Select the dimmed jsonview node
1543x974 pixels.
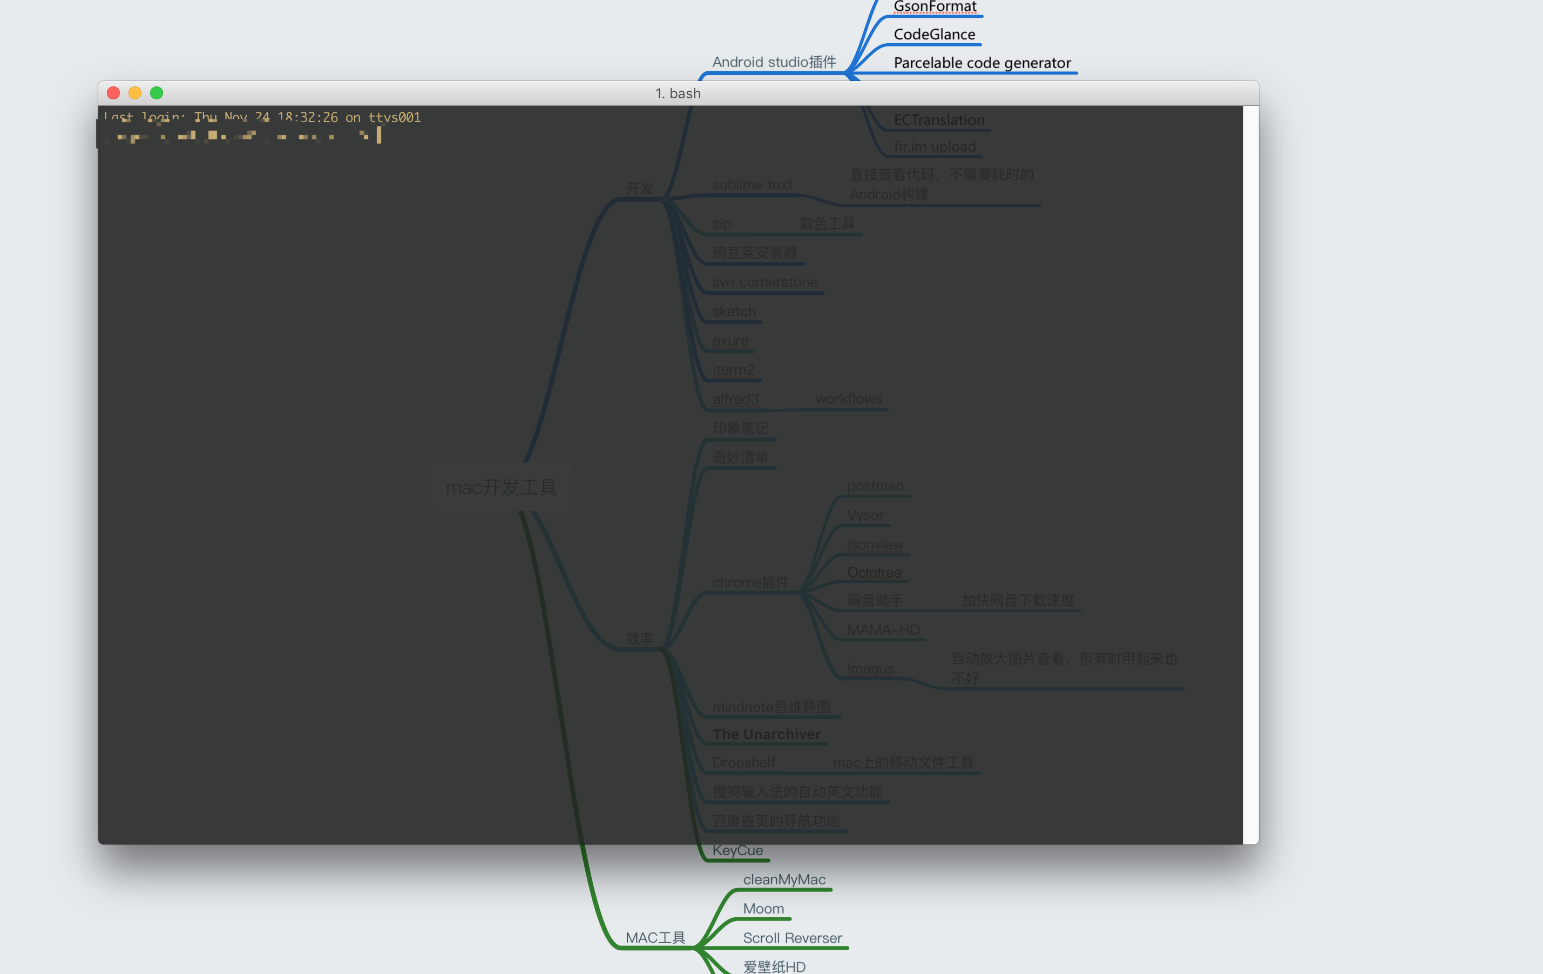[875, 545]
